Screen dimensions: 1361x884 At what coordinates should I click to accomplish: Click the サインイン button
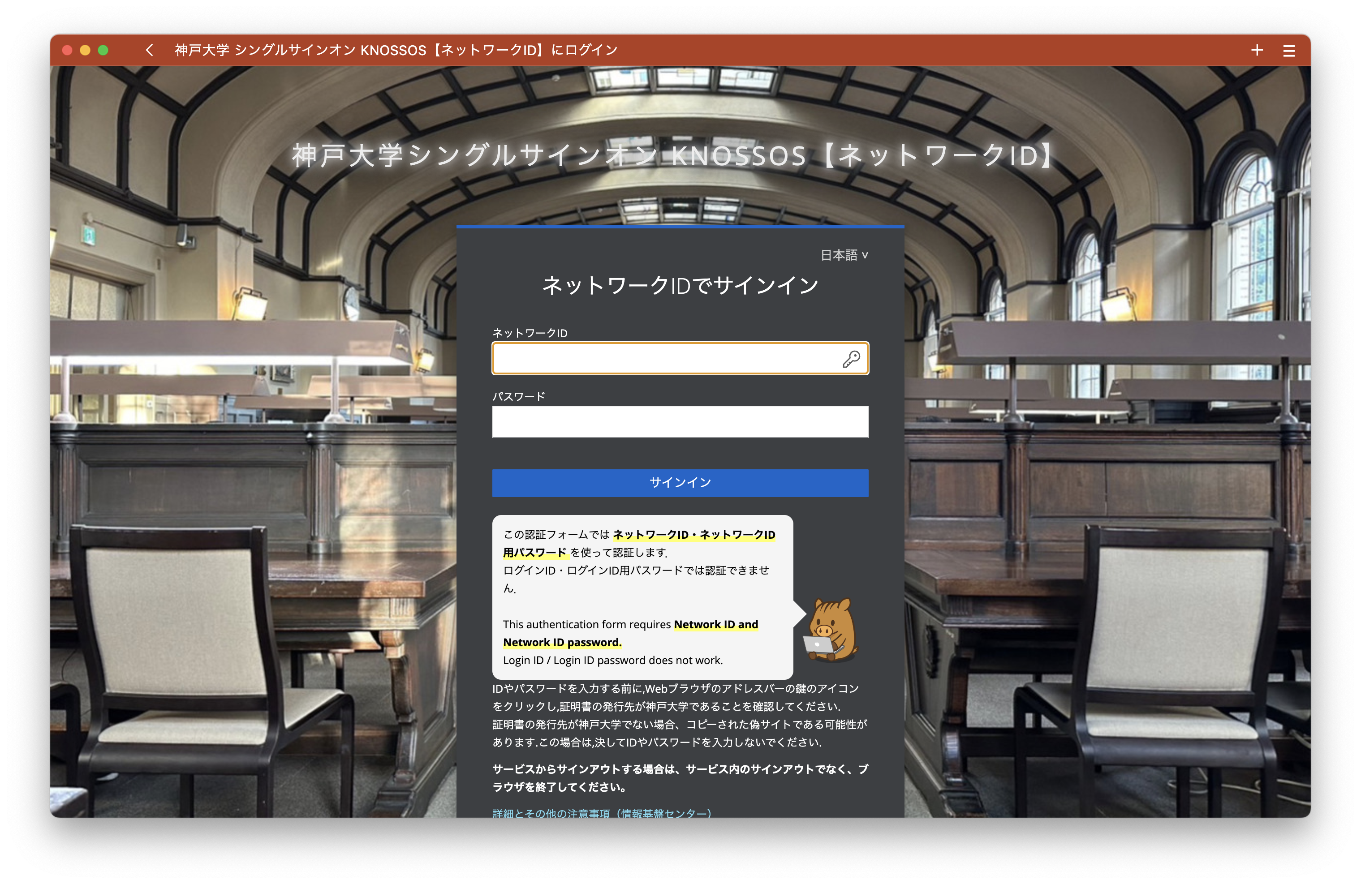pyautogui.click(x=680, y=483)
